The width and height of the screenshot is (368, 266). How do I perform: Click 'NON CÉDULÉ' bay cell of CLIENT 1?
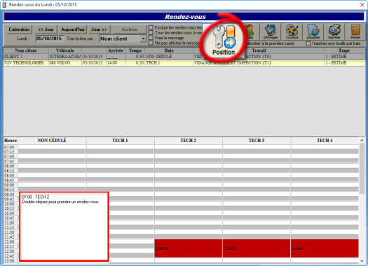coord(169,57)
